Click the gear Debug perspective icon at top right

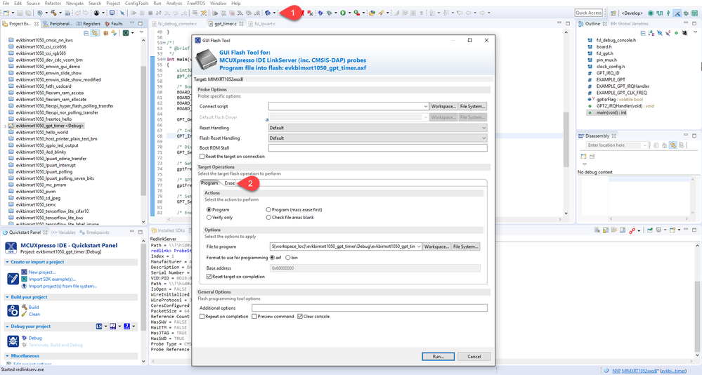(x=686, y=13)
